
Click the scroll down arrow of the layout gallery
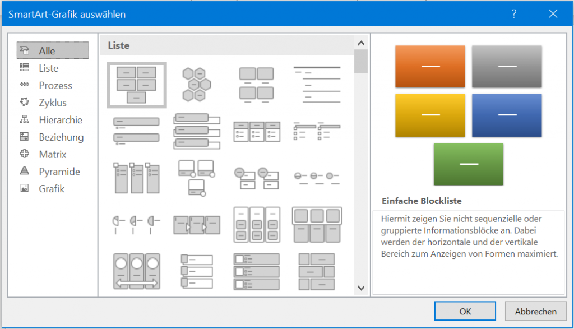(x=361, y=288)
